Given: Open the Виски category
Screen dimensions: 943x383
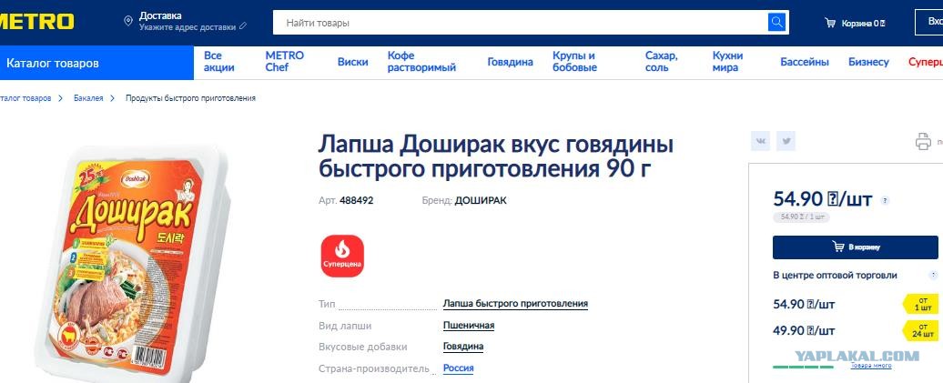Looking at the screenshot, I should pos(353,62).
